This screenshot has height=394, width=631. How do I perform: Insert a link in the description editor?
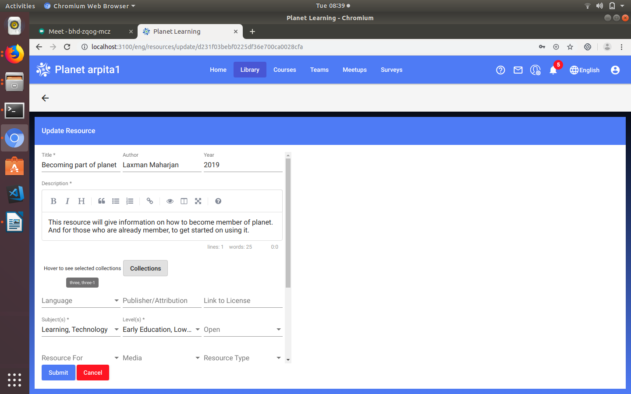[149, 201]
